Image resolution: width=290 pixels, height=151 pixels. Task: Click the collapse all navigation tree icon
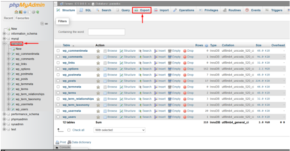tap(42, 24)
